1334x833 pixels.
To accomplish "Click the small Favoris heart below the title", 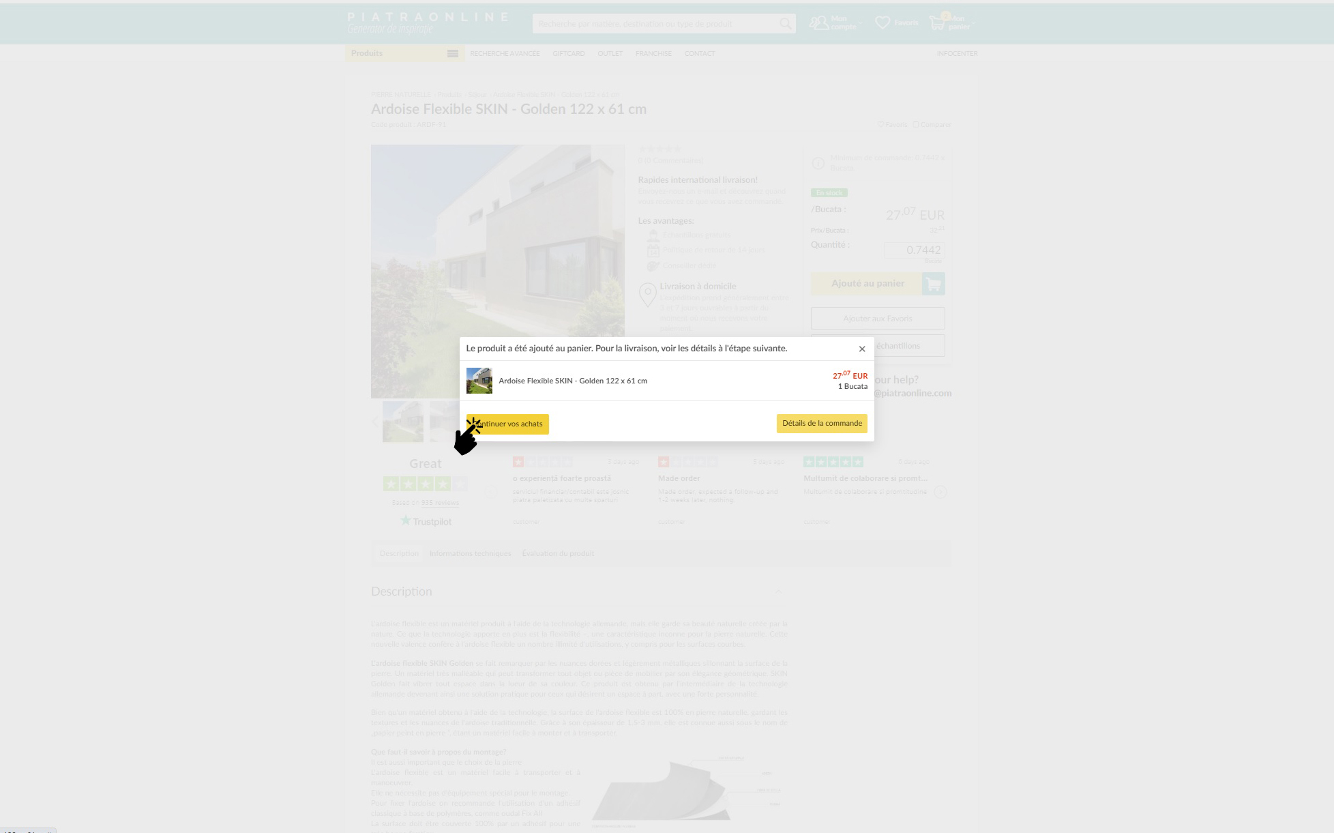I will pyautogui.click(x=880, y=125).
